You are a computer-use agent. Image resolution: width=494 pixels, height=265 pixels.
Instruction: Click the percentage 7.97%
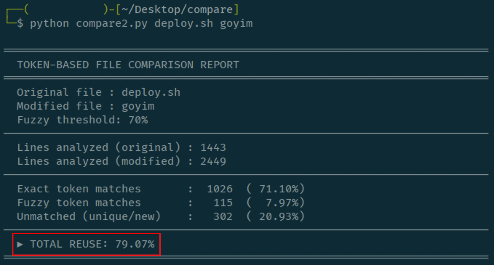coord(282,203)
